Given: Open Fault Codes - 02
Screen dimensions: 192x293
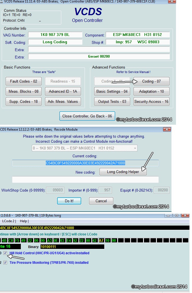Looking at the screenshot, I should pos(24,81).
